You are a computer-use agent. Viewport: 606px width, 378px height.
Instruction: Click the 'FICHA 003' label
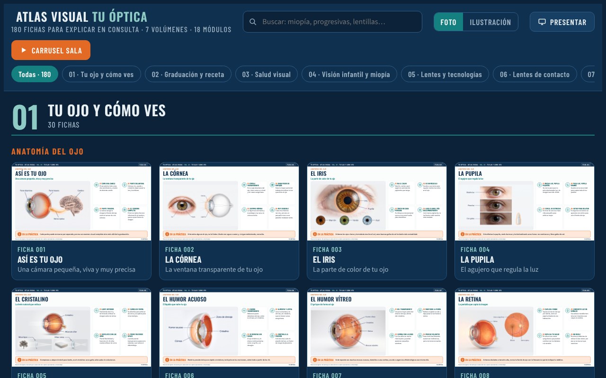pyautogui.click(x=328, y=249)
